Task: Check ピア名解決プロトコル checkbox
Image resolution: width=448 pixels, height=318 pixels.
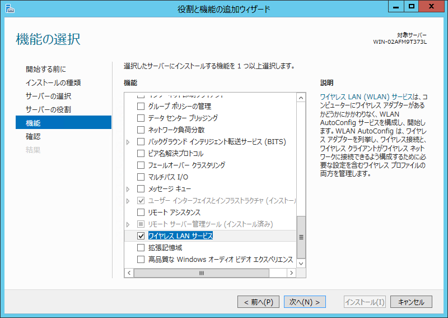Action: 141,154
